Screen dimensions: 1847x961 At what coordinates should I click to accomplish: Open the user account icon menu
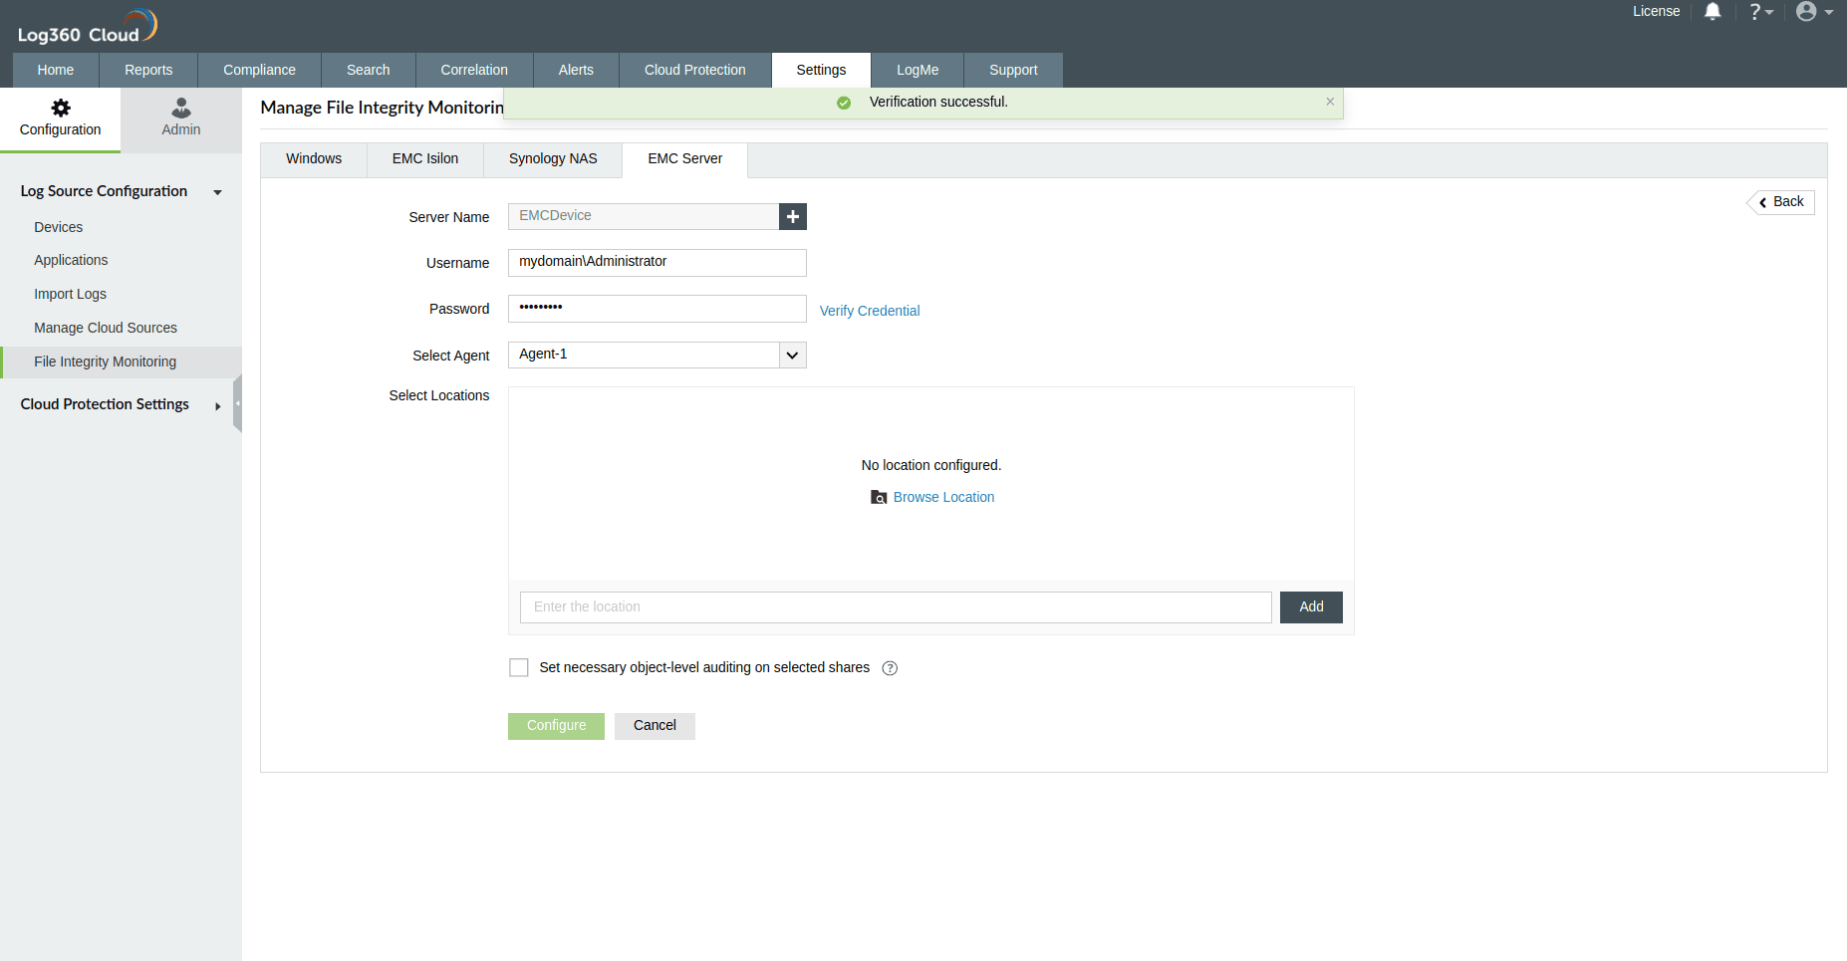point(1806,12)
